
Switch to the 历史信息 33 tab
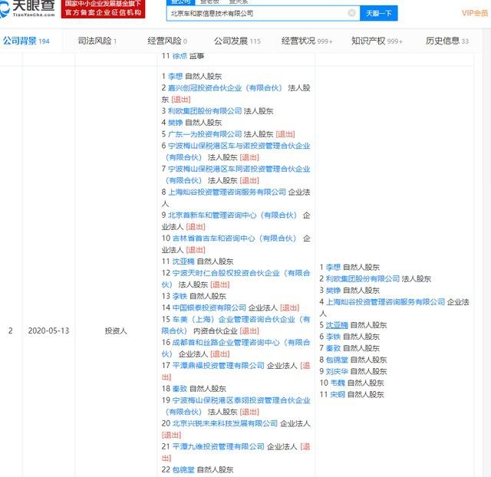click(447, 41)
